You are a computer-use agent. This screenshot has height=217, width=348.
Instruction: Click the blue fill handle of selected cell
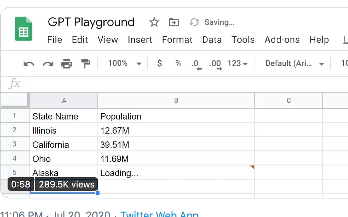pyautogui.click(x=98, y=193)
